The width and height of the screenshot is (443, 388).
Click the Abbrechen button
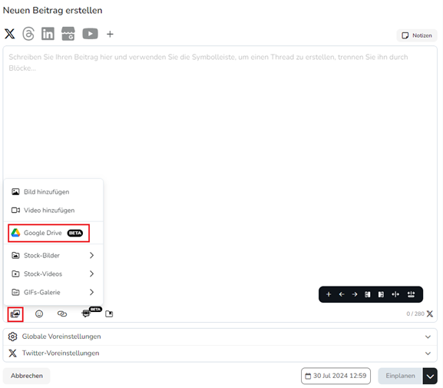27,376
